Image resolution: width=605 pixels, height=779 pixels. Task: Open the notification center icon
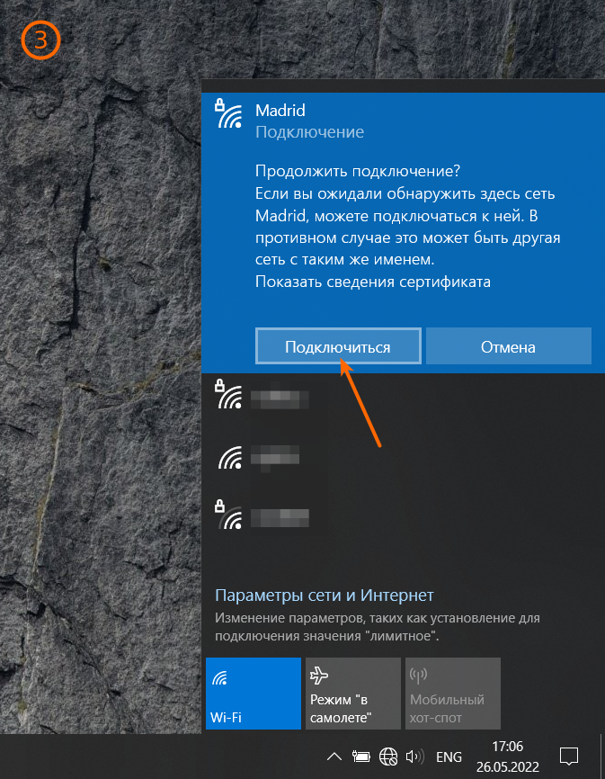point(568,756)
